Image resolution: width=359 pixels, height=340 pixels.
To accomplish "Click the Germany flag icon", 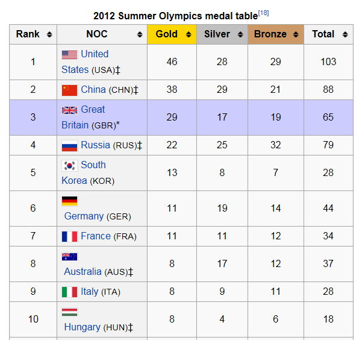I will point(70,201).
